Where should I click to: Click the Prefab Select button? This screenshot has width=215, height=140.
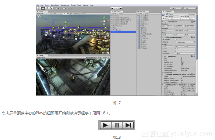(173, 19)
